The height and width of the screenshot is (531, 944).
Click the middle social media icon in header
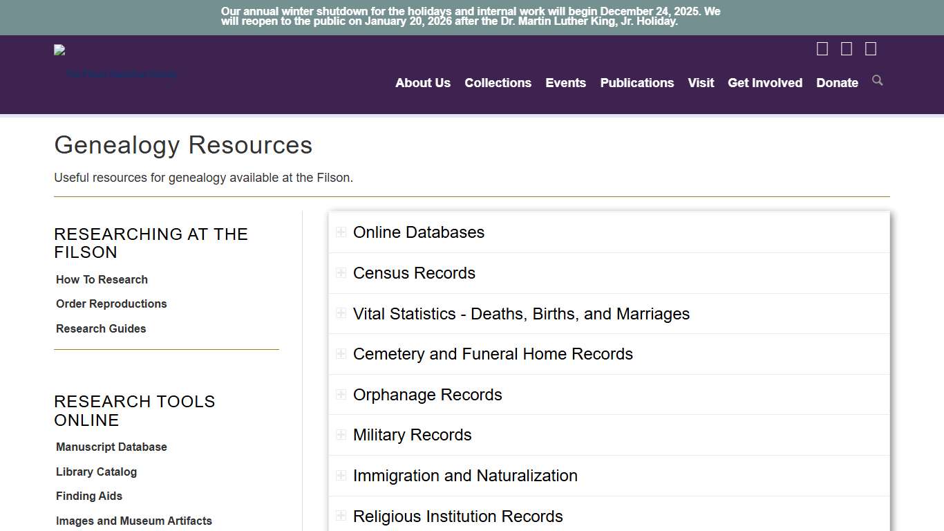point(846,48)
